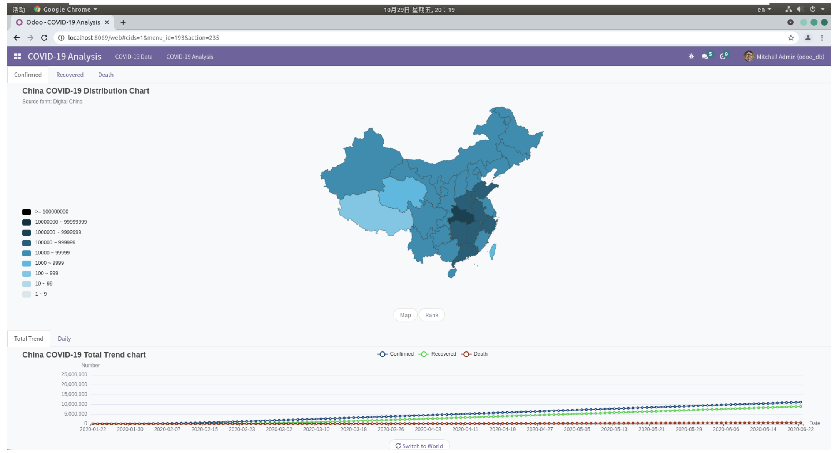Switch to the Recovered tab
This screenshot has height=453, width=837.
tap(70, 75)
